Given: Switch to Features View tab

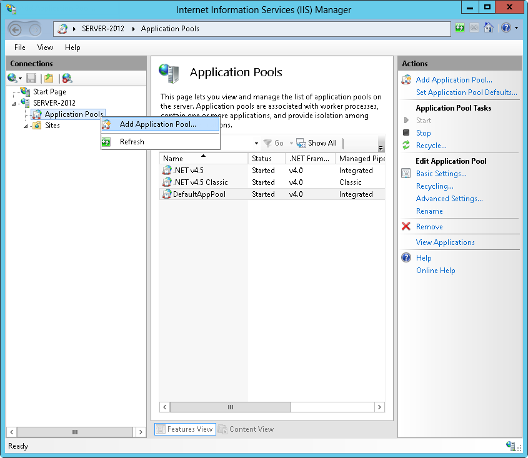Looking at the screenshot, I should (185, 429).
